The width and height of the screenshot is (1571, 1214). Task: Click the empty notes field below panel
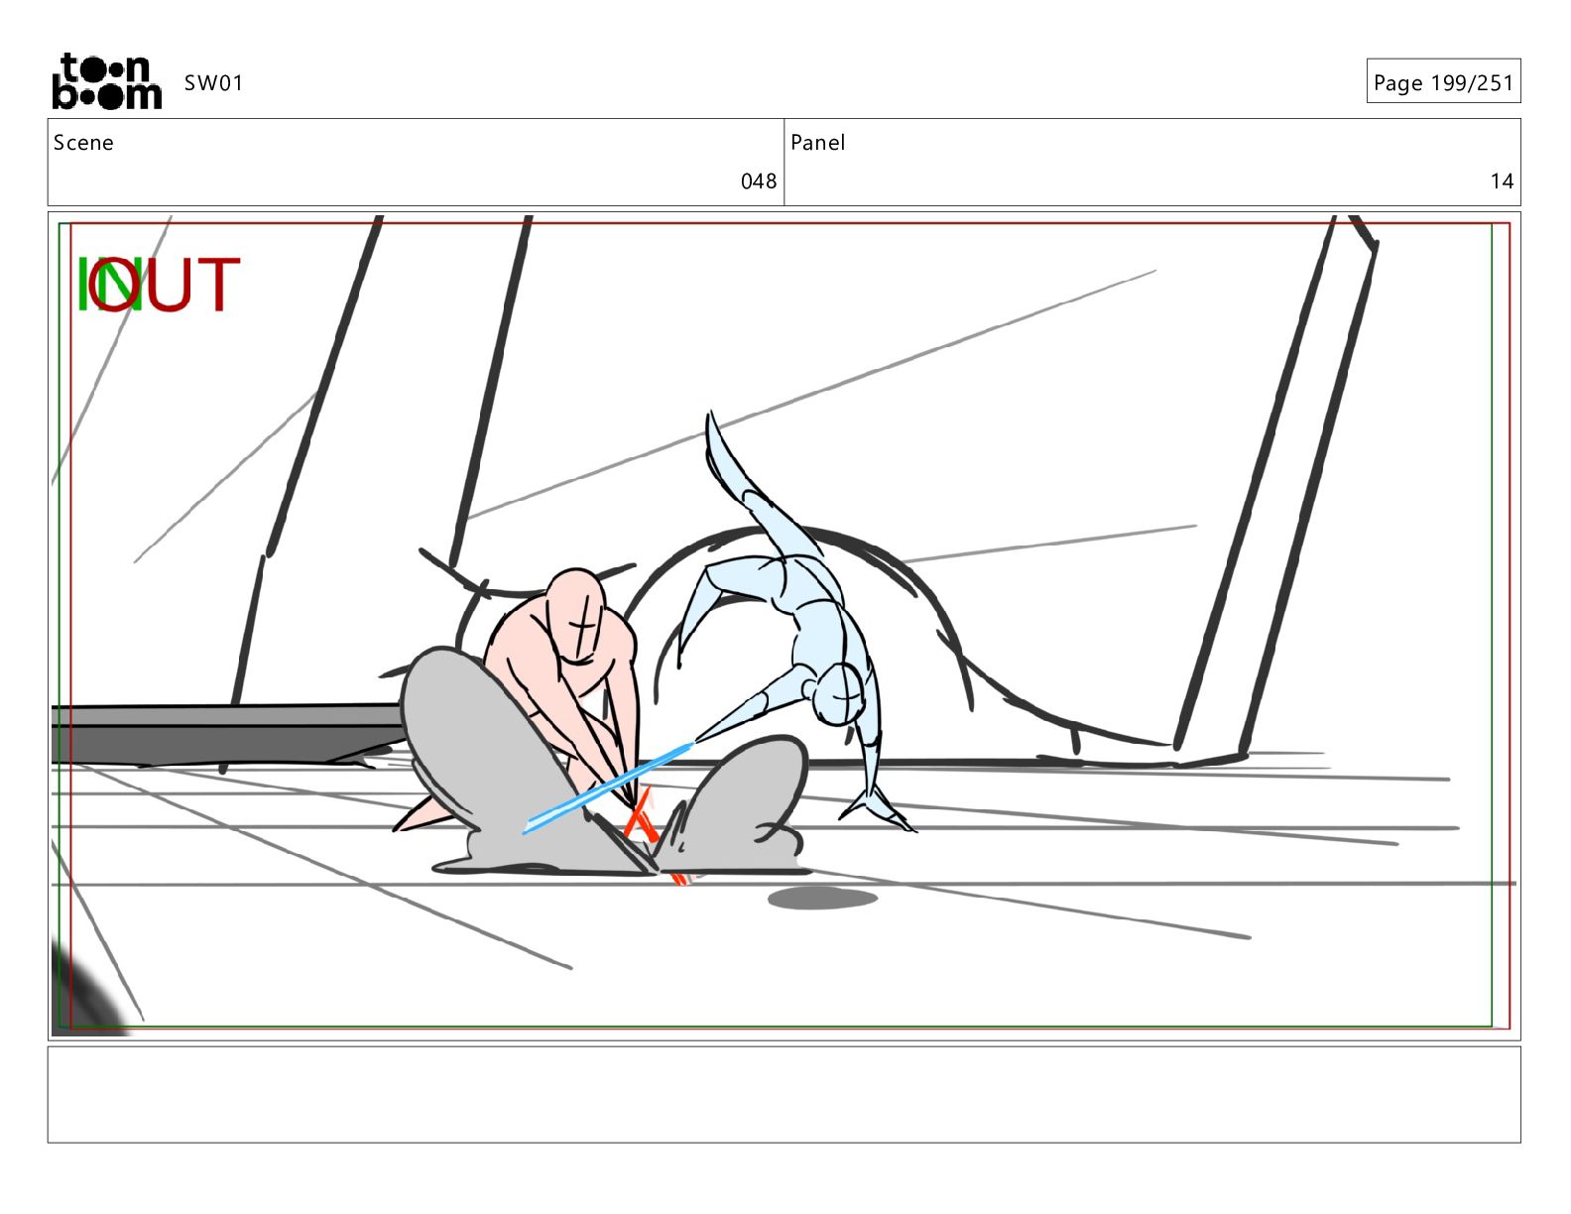(x=784, y=1095)
